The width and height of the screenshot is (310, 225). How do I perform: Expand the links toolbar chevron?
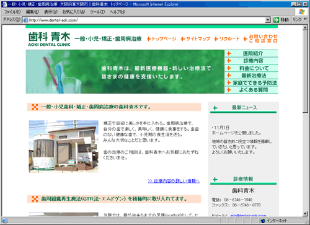point(305,19)
